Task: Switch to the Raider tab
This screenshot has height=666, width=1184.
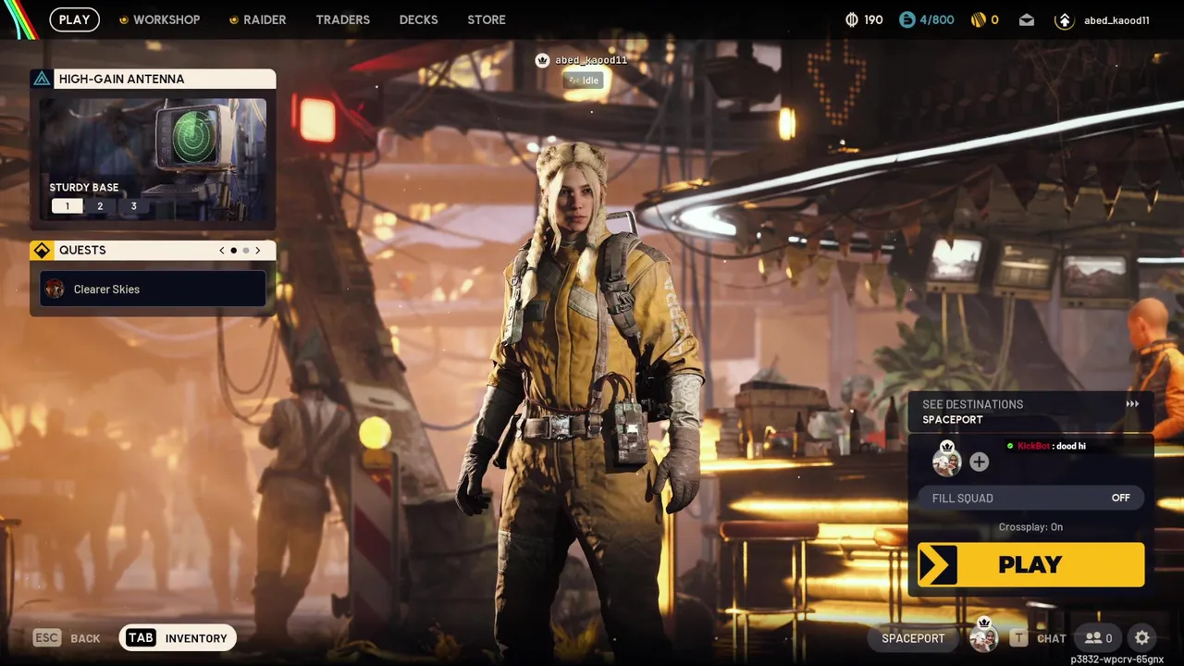Action: coord(265,19)
